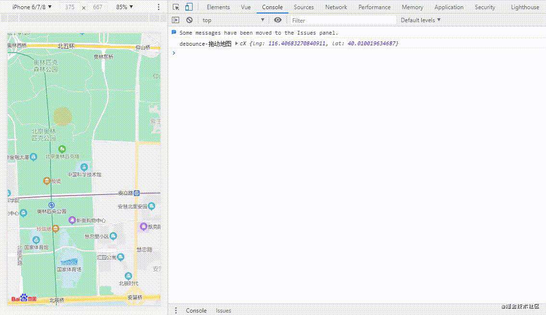Click the device height field showing 667
The height and width of the screenshot is (315, 546).
(97, 7)
